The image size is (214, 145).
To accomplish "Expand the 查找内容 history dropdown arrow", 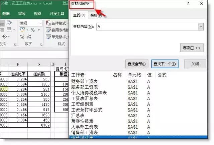I will 201,27.
